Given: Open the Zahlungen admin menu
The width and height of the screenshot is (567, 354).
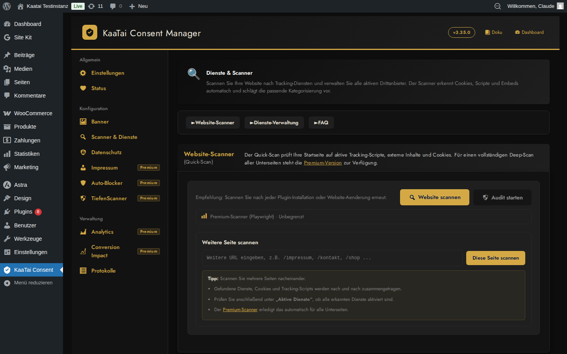Looking at the screenshot, I should coord(31,140).
